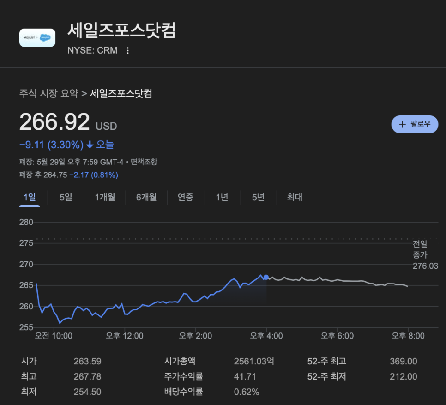Click the 266.92 current price
The width and height of the screenshot is (446, 405).
click(54, 122)
